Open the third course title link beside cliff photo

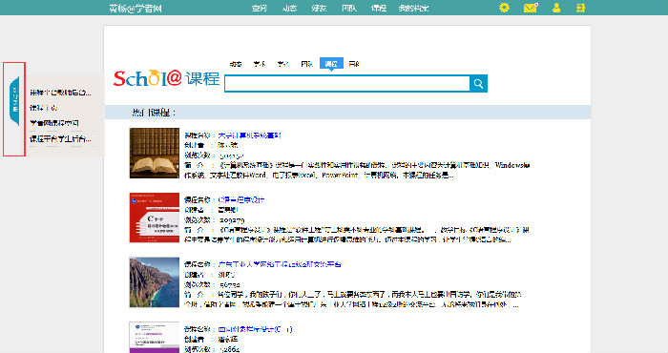[x=280, y=264]
